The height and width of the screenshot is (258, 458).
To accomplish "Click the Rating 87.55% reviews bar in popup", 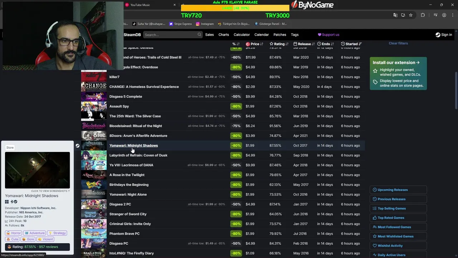I will 38,247.
